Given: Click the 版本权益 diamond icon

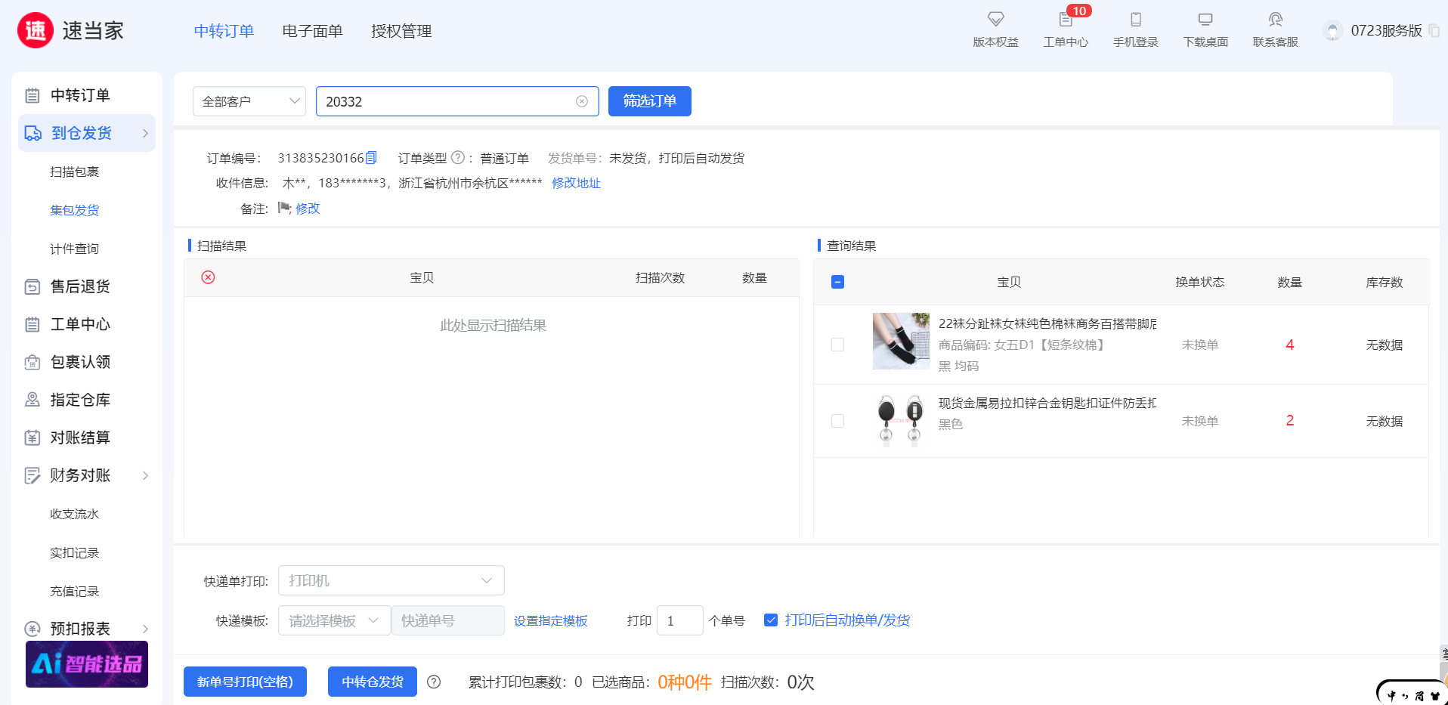Looking at the screenshot, I should click(x=995, y=20).
